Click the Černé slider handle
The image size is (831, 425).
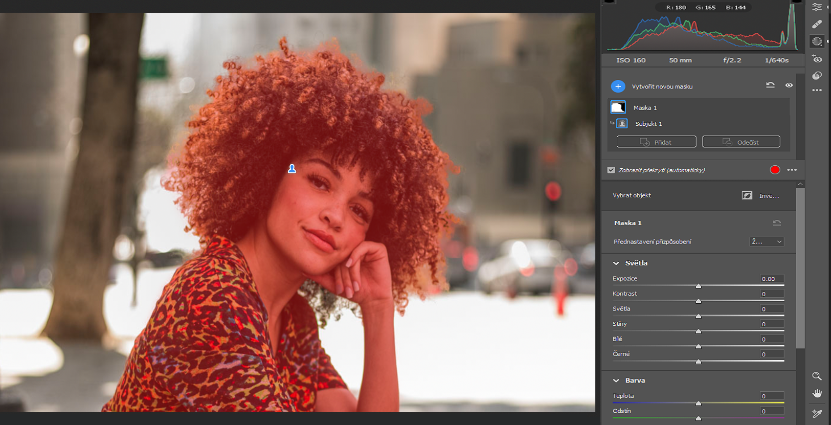(x=699, y=362)
